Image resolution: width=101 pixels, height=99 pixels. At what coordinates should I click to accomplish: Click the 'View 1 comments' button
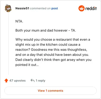tap(50, 91)
